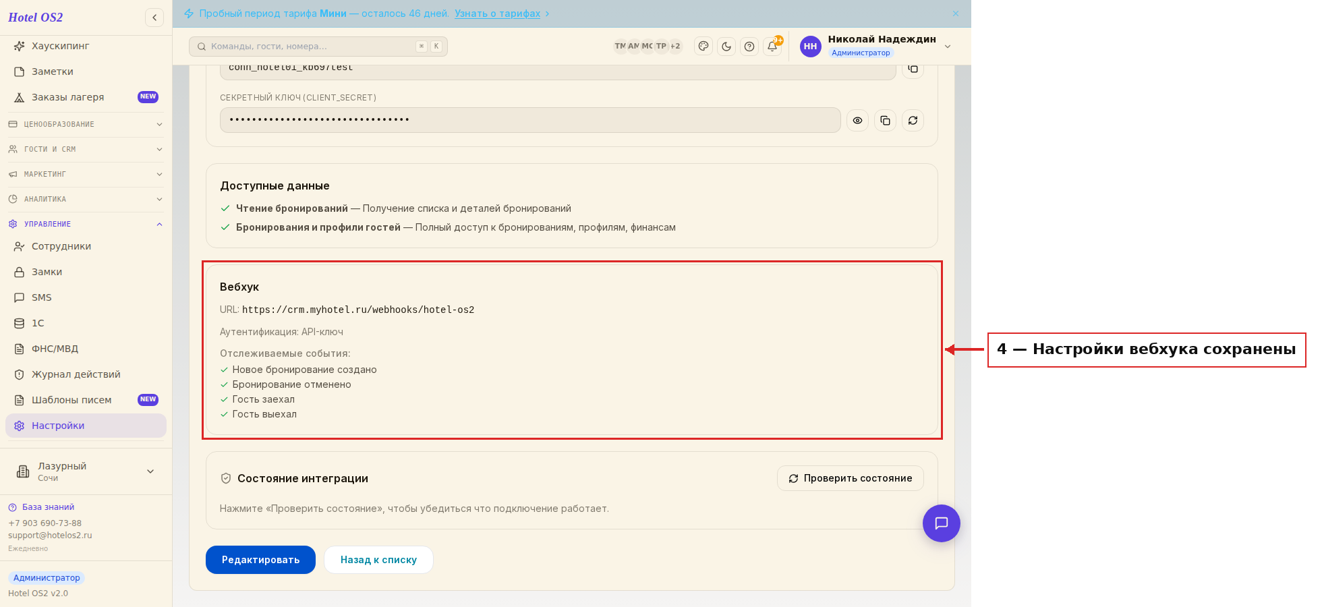Click the +2 more users badge
This screenshot has width=1322, height=607.
675,47
